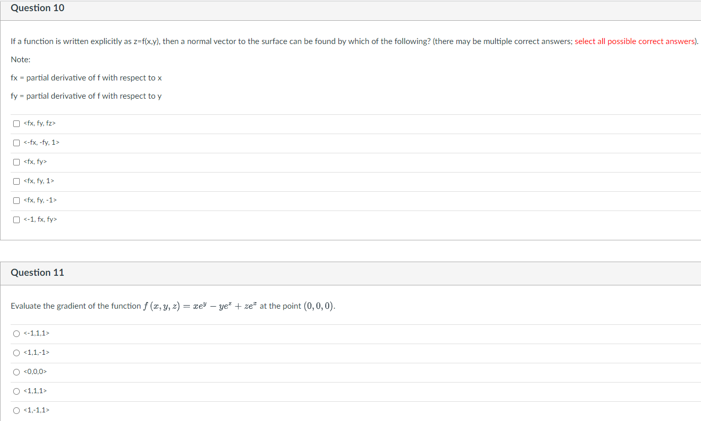Select the <1,1,-1> radio option
701x421 pixels.
[16, 352]
